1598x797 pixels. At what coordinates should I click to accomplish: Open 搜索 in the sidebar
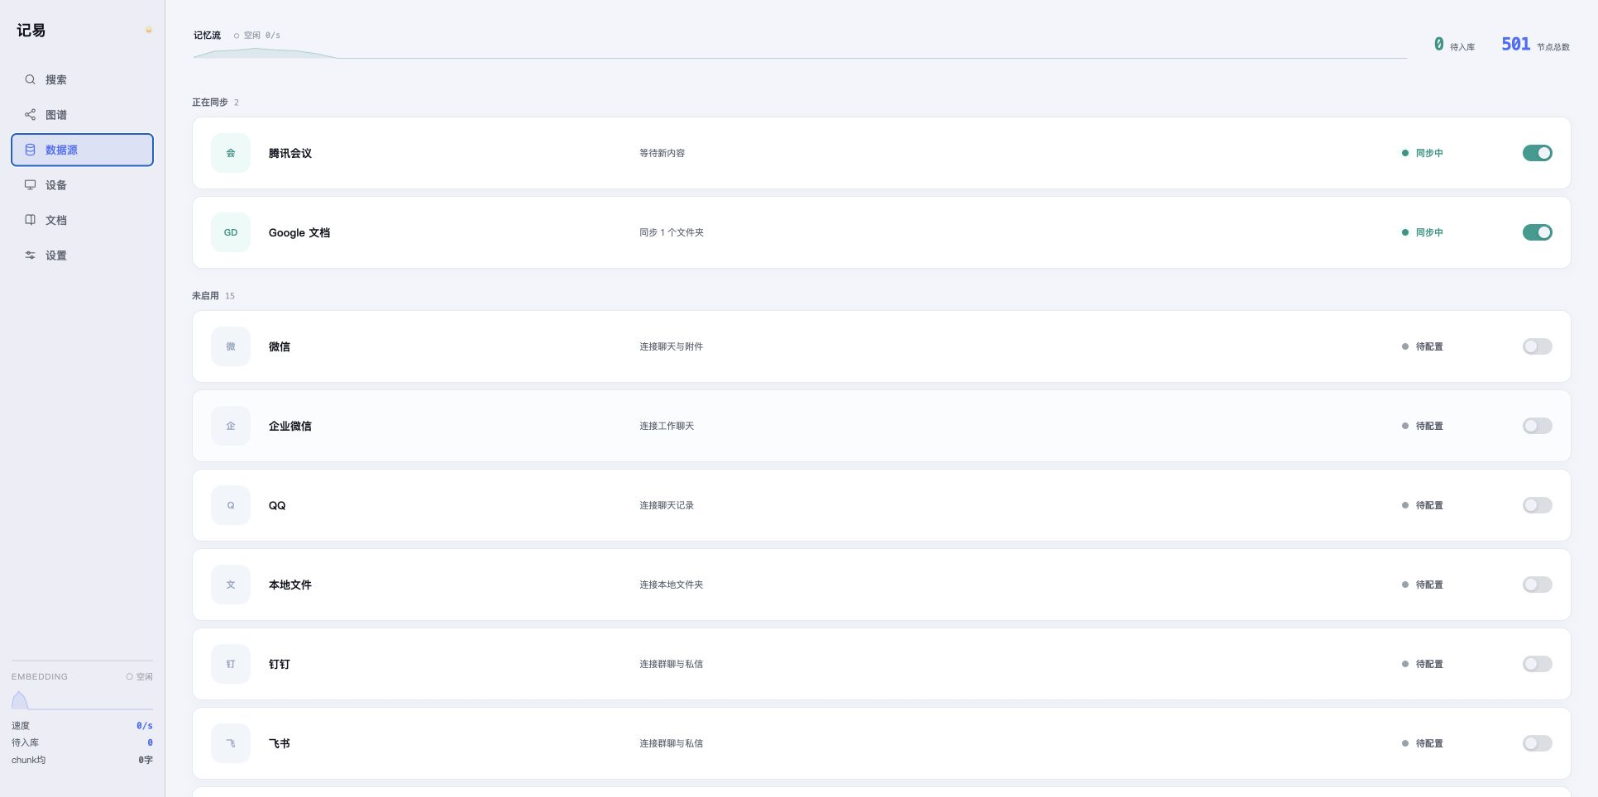pos(82,79)
